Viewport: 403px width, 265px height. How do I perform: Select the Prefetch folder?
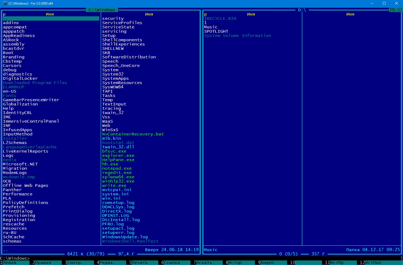[14, 207]
